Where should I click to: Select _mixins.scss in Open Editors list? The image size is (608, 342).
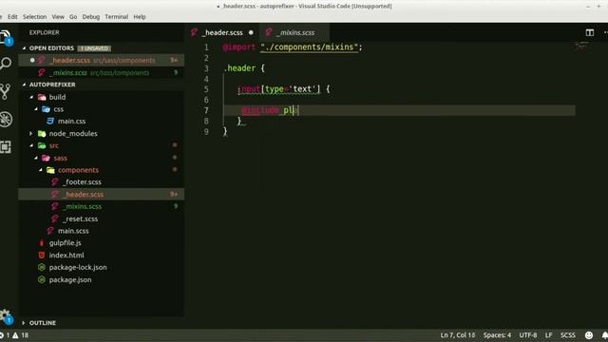pyautogui.click(x=102, y=72)
